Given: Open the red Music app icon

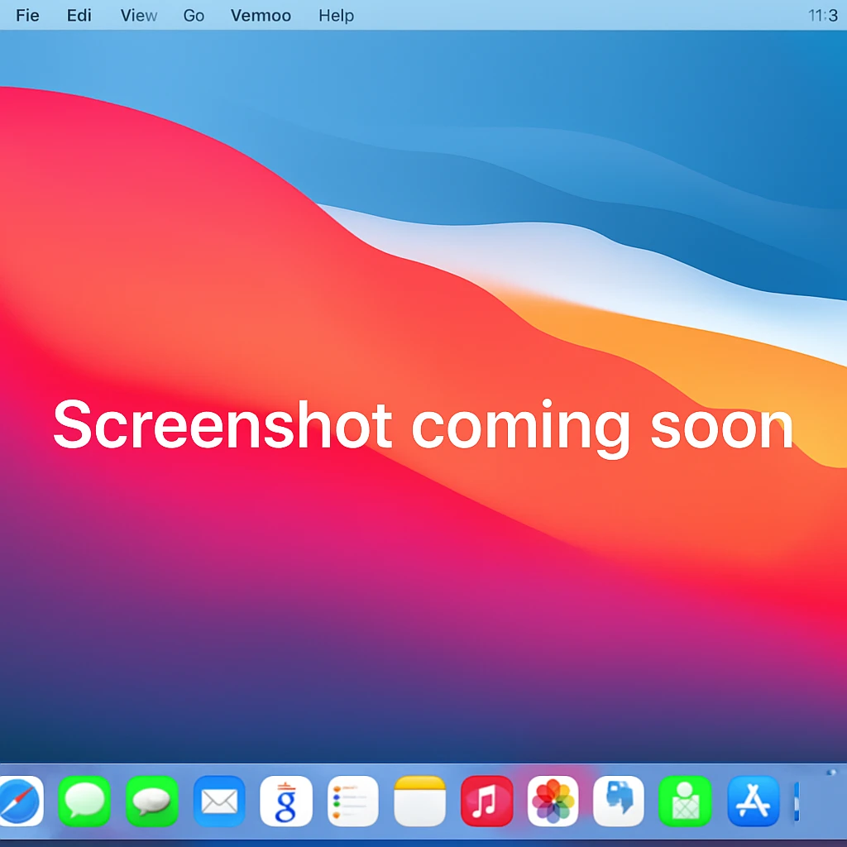Looking at the screenshot, I should 486,801.
